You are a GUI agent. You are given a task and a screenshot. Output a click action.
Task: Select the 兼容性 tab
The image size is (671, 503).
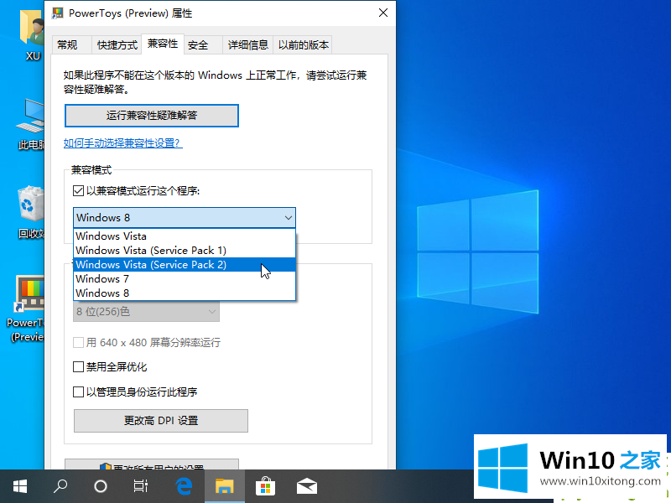click(x=163, y=44)
